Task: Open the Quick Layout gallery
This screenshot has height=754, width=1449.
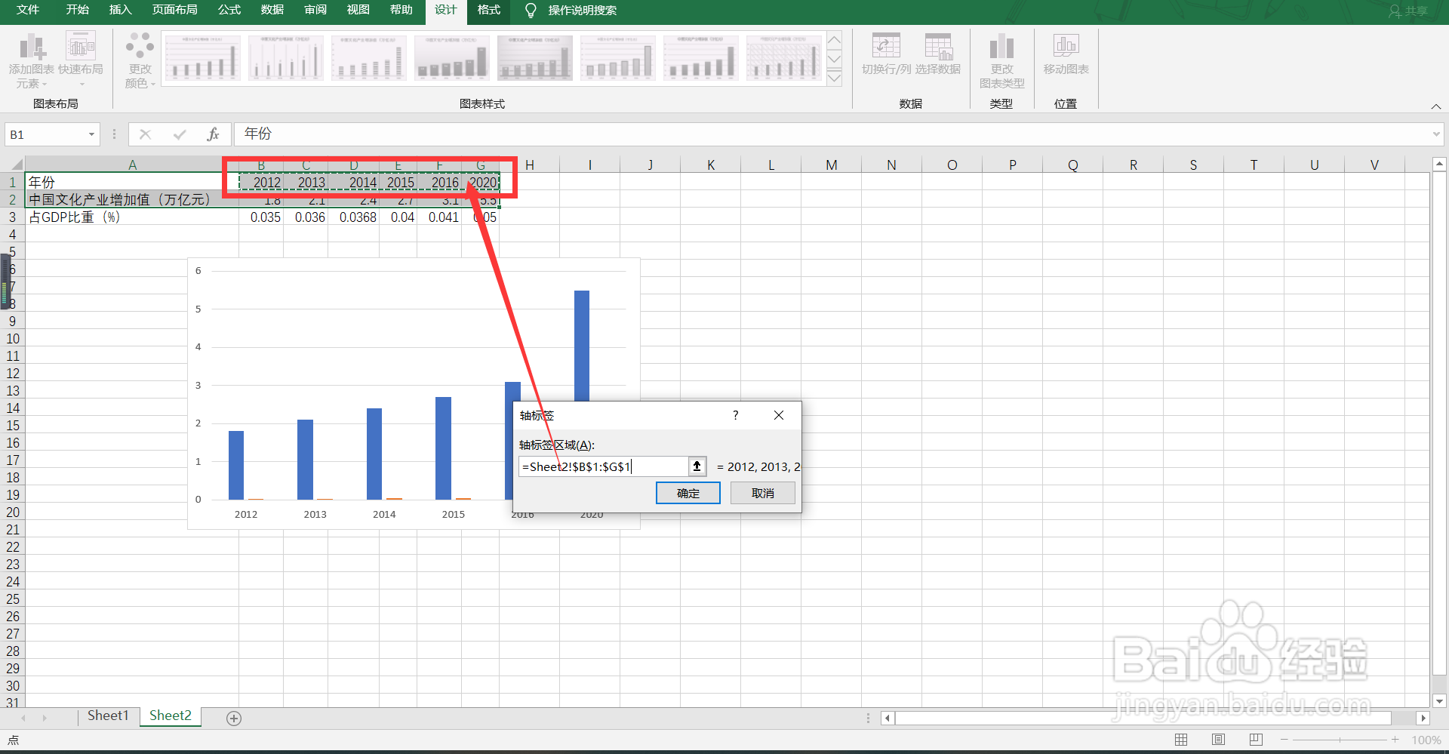Action: click(81, 60)
